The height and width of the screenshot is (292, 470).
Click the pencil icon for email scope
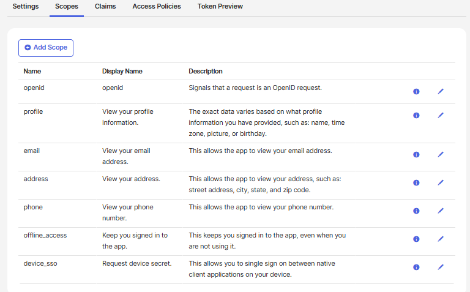441,155
